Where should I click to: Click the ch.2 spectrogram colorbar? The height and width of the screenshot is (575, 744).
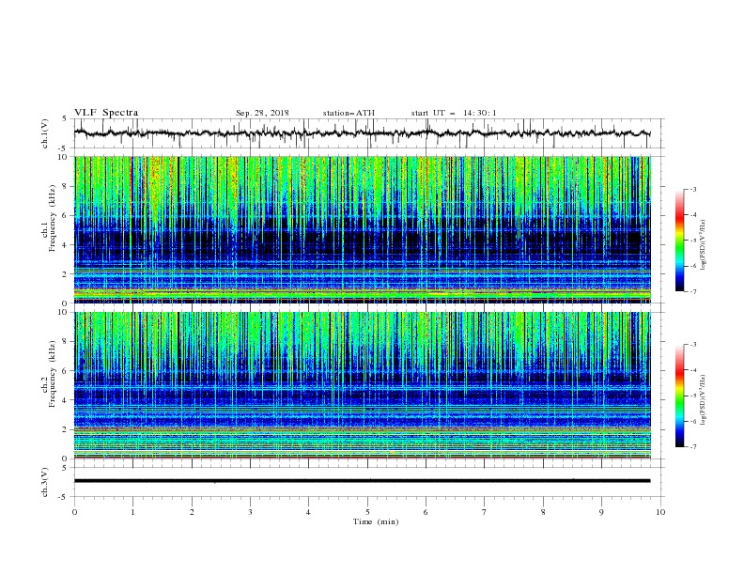tap(679, 396)
